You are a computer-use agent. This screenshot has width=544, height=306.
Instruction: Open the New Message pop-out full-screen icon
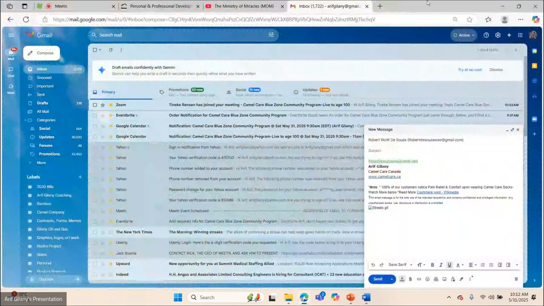pyautogui.click(x=512, y=130)
